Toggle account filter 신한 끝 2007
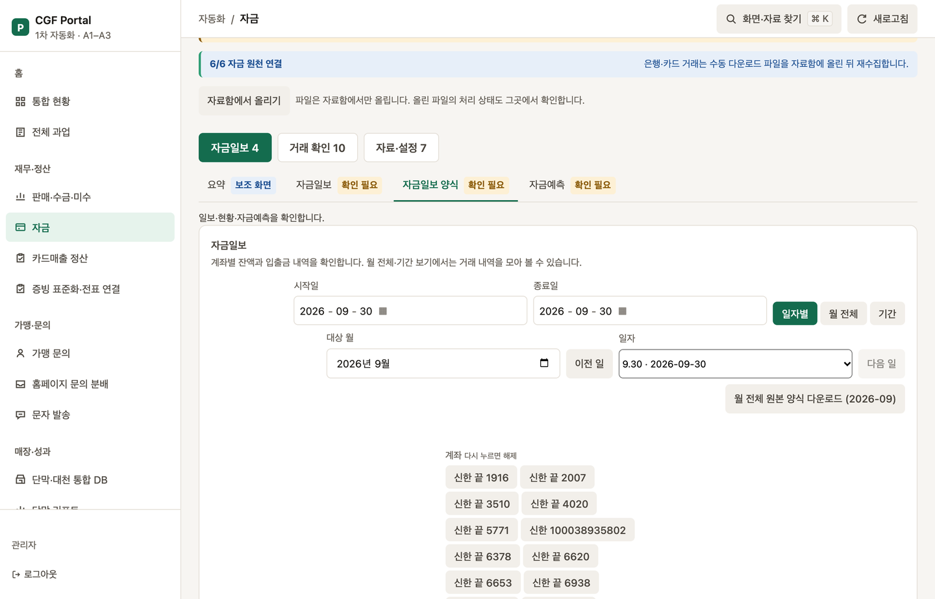The width and height of the screenshot is (935, 599). coord(558,478)
